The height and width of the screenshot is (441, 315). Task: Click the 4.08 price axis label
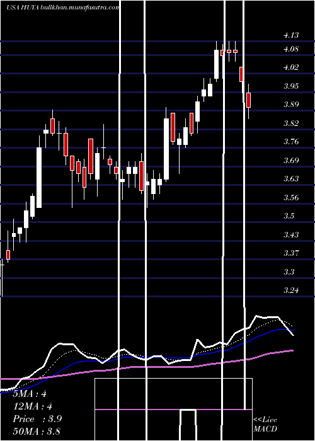(x=291, y=49)
